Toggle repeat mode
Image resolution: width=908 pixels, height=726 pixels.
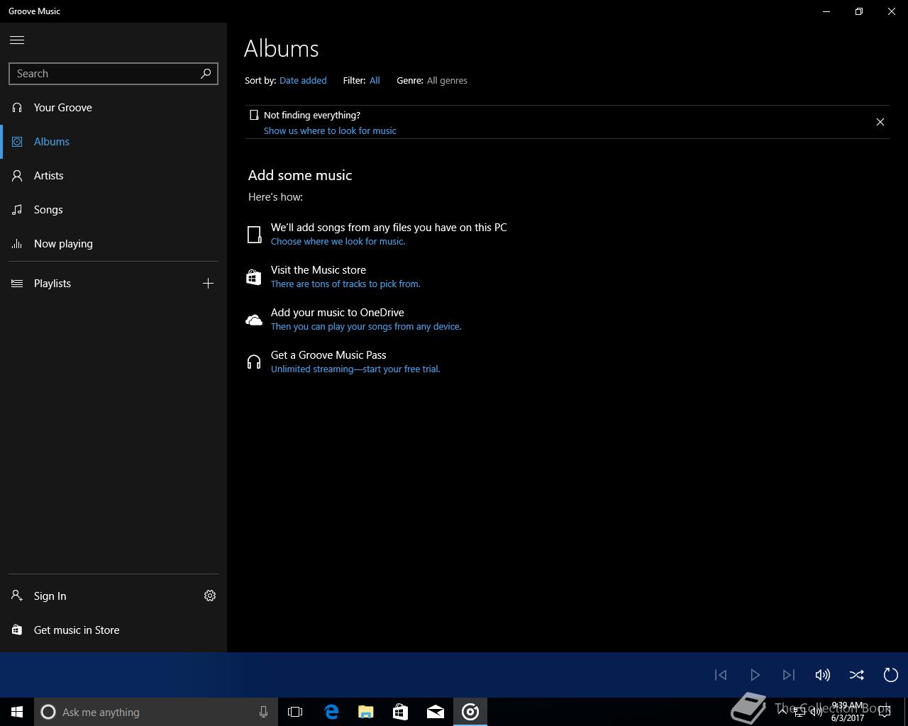[891, 675]
